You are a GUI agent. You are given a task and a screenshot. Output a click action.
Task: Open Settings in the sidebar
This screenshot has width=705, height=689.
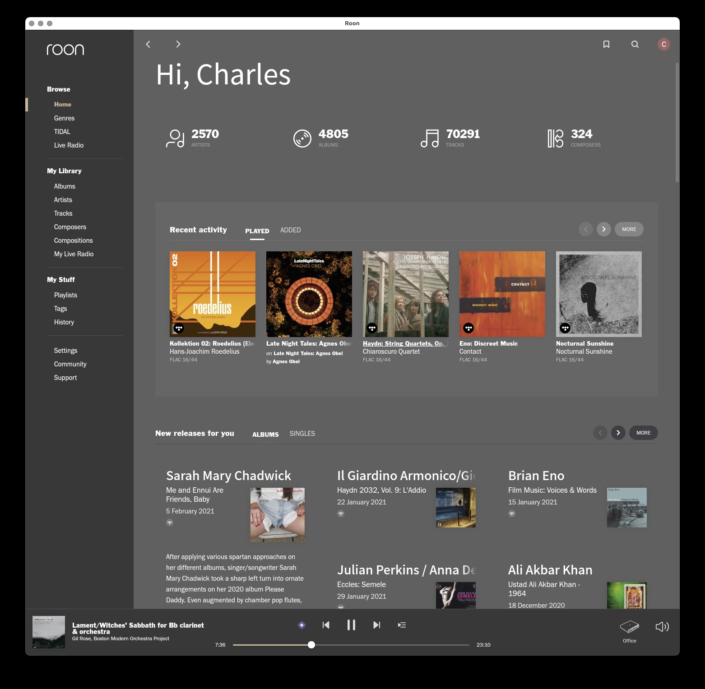(65, 351)
